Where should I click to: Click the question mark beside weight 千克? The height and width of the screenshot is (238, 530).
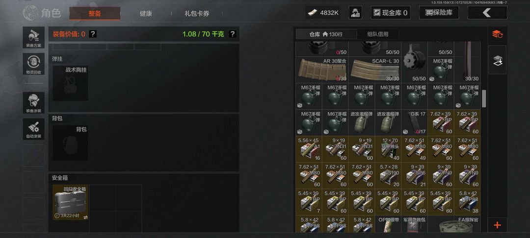(x=232, y=34)
